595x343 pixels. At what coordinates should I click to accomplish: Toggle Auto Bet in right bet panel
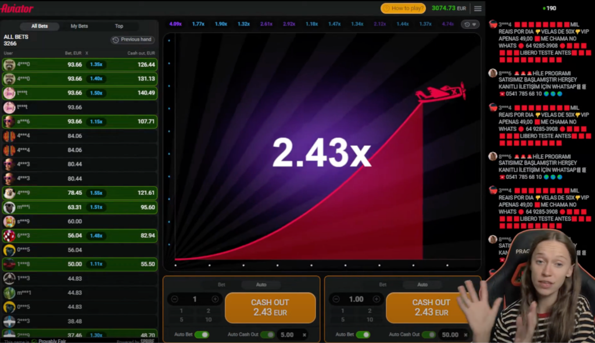[x=363, y=335]
